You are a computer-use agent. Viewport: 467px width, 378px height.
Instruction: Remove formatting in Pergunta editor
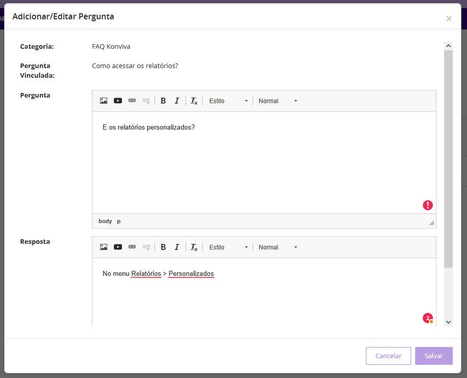coord(194,101)
